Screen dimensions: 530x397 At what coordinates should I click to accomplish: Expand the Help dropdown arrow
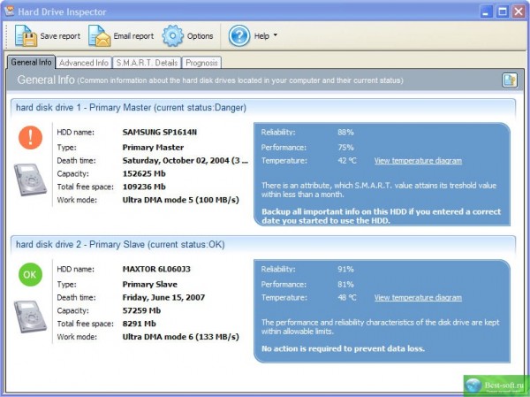[275, 36]
